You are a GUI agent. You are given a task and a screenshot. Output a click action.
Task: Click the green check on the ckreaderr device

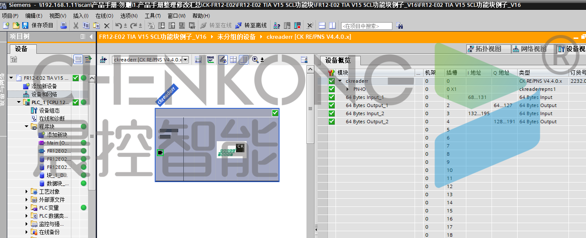click(x=275, y=113)
